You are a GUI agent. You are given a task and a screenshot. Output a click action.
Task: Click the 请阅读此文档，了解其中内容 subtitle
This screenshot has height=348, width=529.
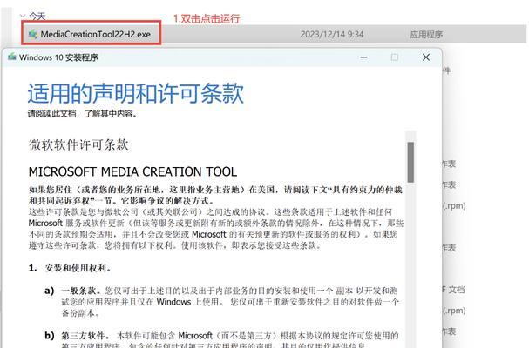(82, 114)
